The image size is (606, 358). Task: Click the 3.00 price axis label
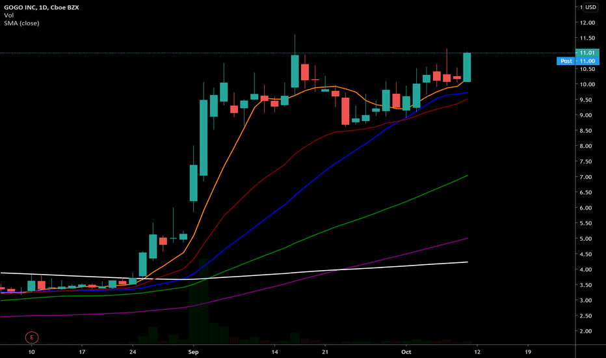pyautogui.click(x=586, y=300)
